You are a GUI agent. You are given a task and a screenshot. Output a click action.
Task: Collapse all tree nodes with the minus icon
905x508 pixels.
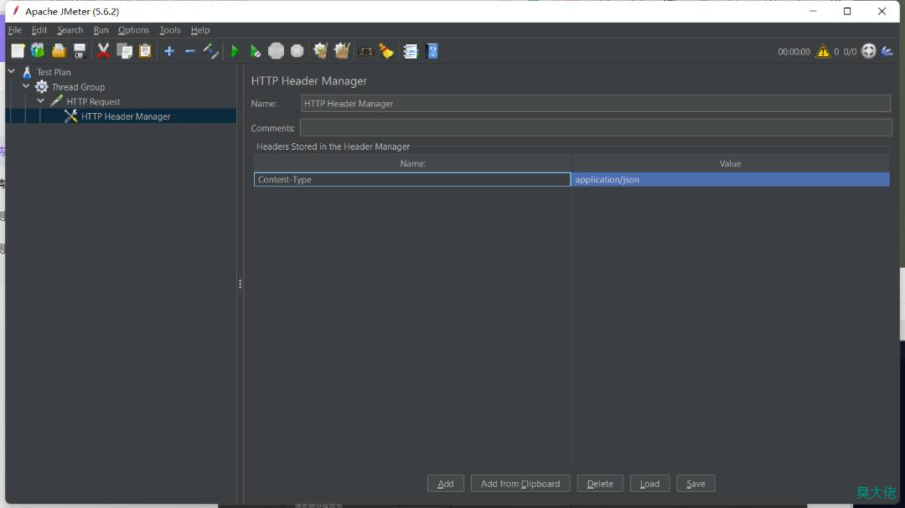point(190,51)
